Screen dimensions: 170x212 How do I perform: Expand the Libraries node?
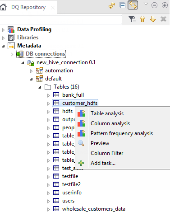coord(3,38)
